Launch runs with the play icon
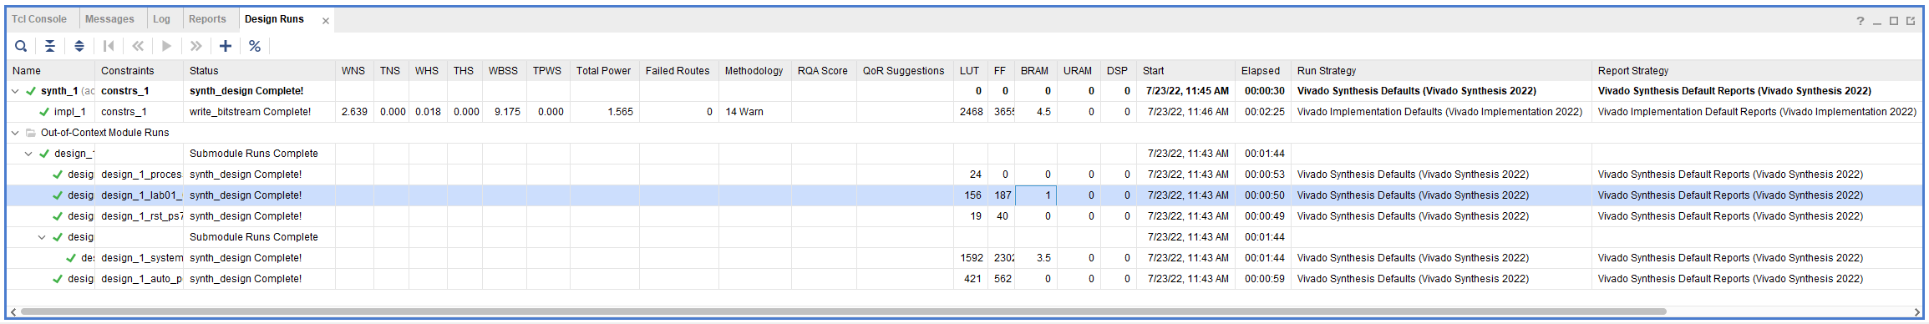Image resolution: width=1929 pixels, height=324 pixels. tap(167, 46)
